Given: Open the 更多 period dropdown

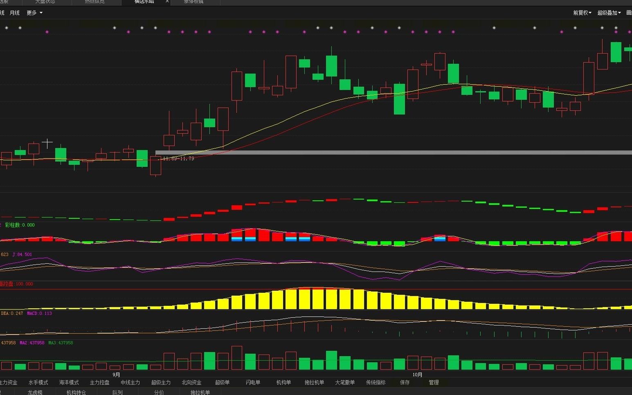Looking at the screenshot, I should pos(34,13).
